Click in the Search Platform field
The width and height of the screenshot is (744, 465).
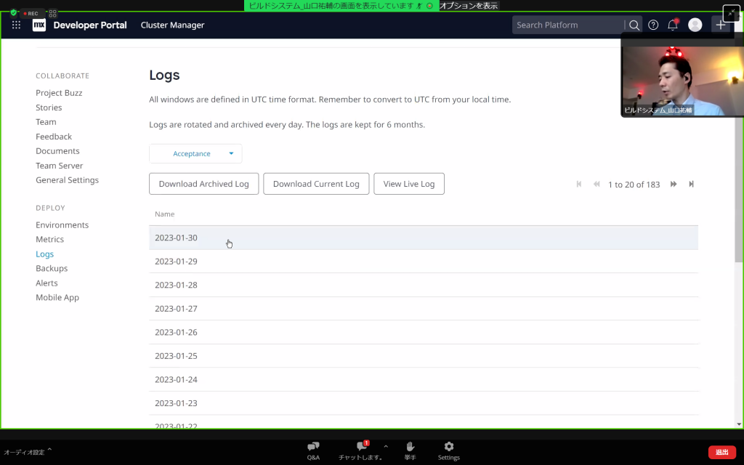click(x=567, y=25)
